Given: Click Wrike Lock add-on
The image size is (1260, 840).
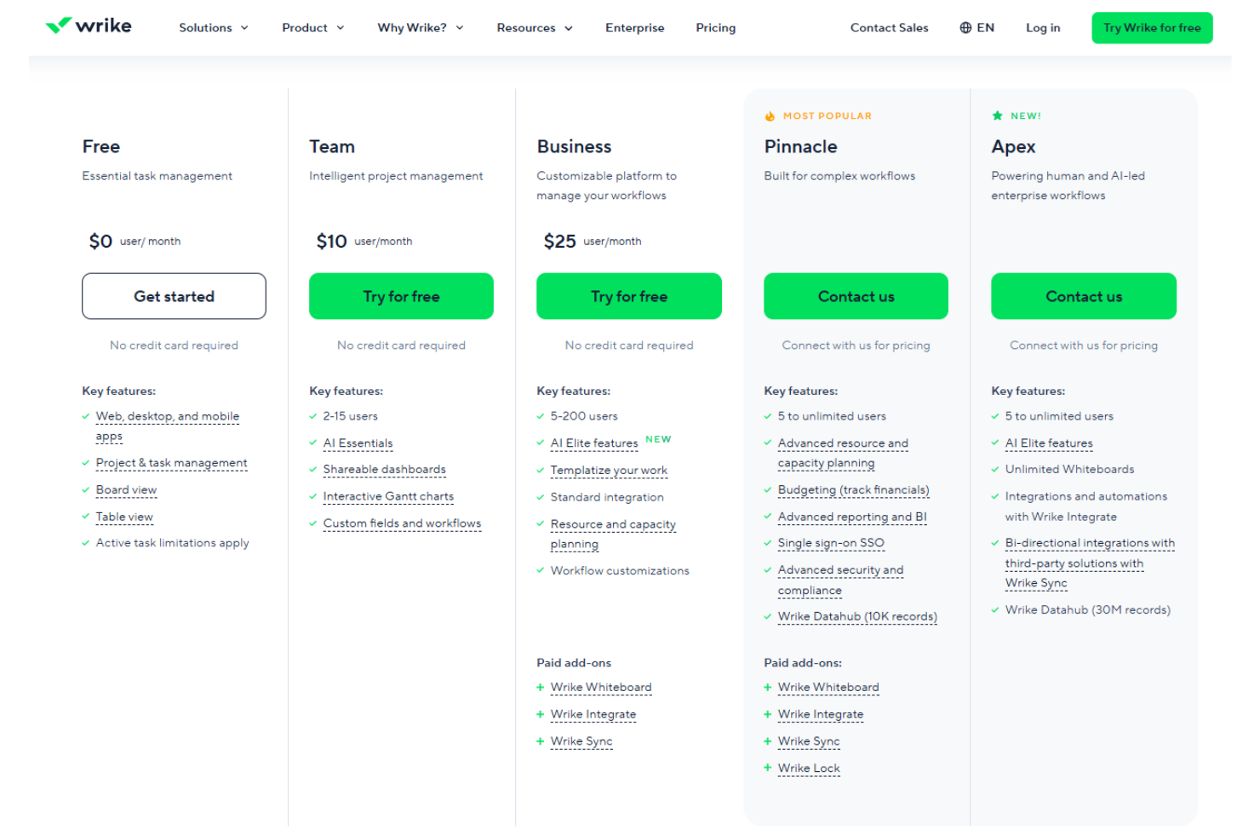Looking at the screenshot, I should click(809, 768).
